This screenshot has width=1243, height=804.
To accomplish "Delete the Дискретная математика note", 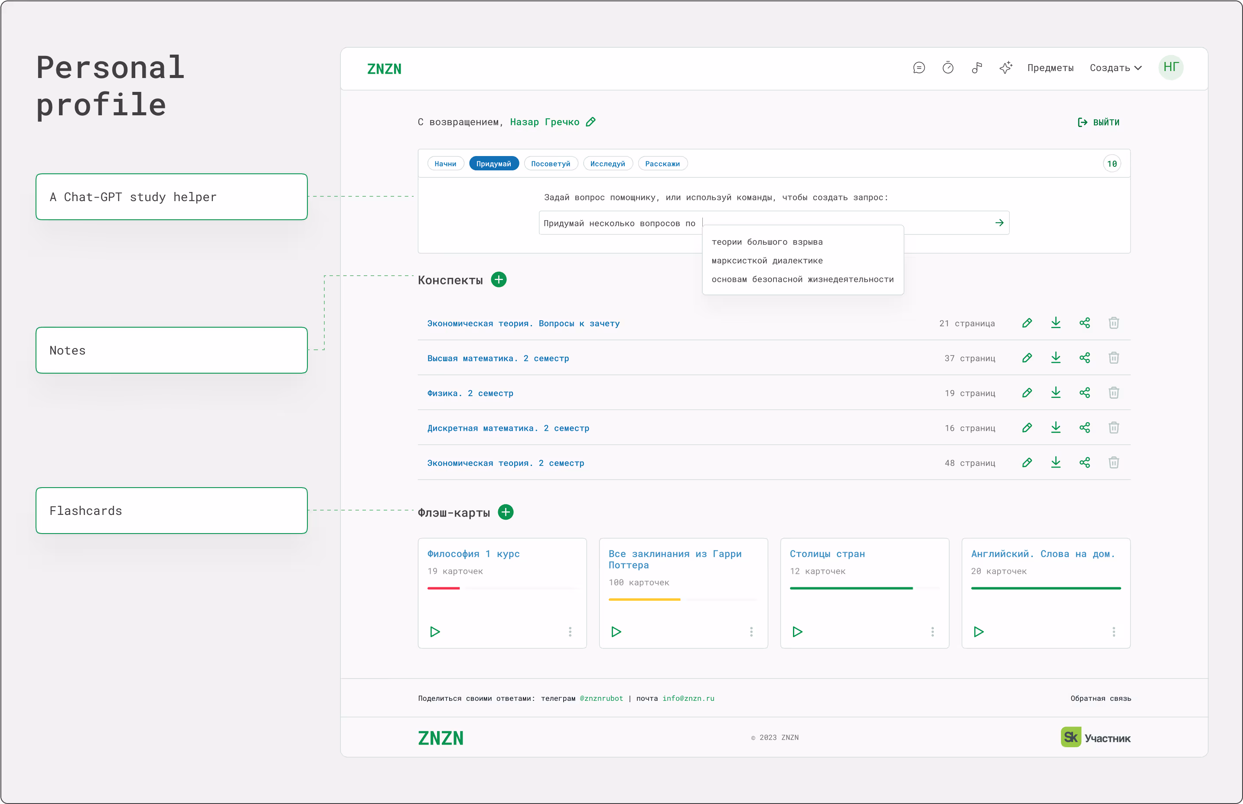I will 1113,428.
